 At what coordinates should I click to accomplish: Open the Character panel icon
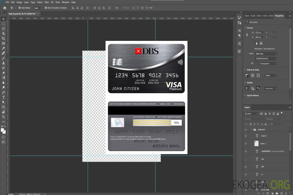coord(240,31)
